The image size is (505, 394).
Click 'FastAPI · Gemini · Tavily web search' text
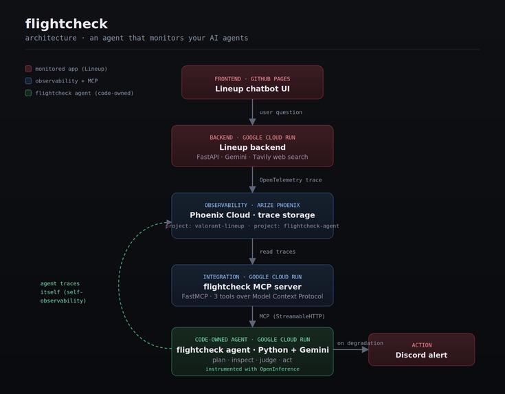[253, 157]
